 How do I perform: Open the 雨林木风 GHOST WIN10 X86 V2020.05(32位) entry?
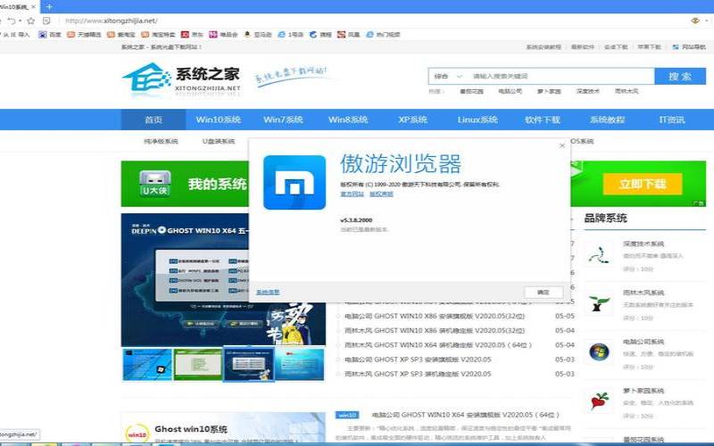435,330
